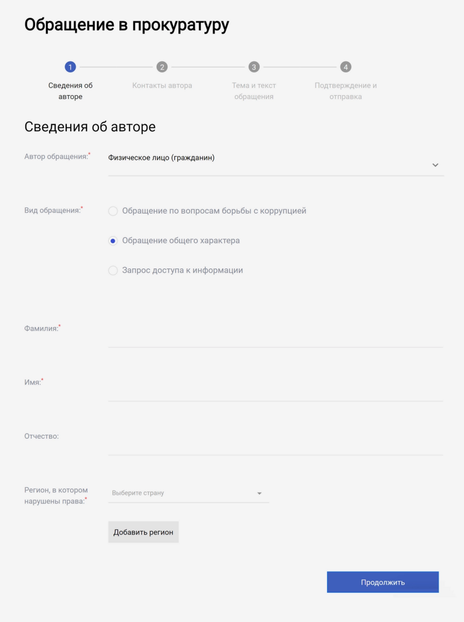Open the 'Контакты автора' step label
Image resolution: width=464 pixels, height=622 pixels.
tap(162, 86)
